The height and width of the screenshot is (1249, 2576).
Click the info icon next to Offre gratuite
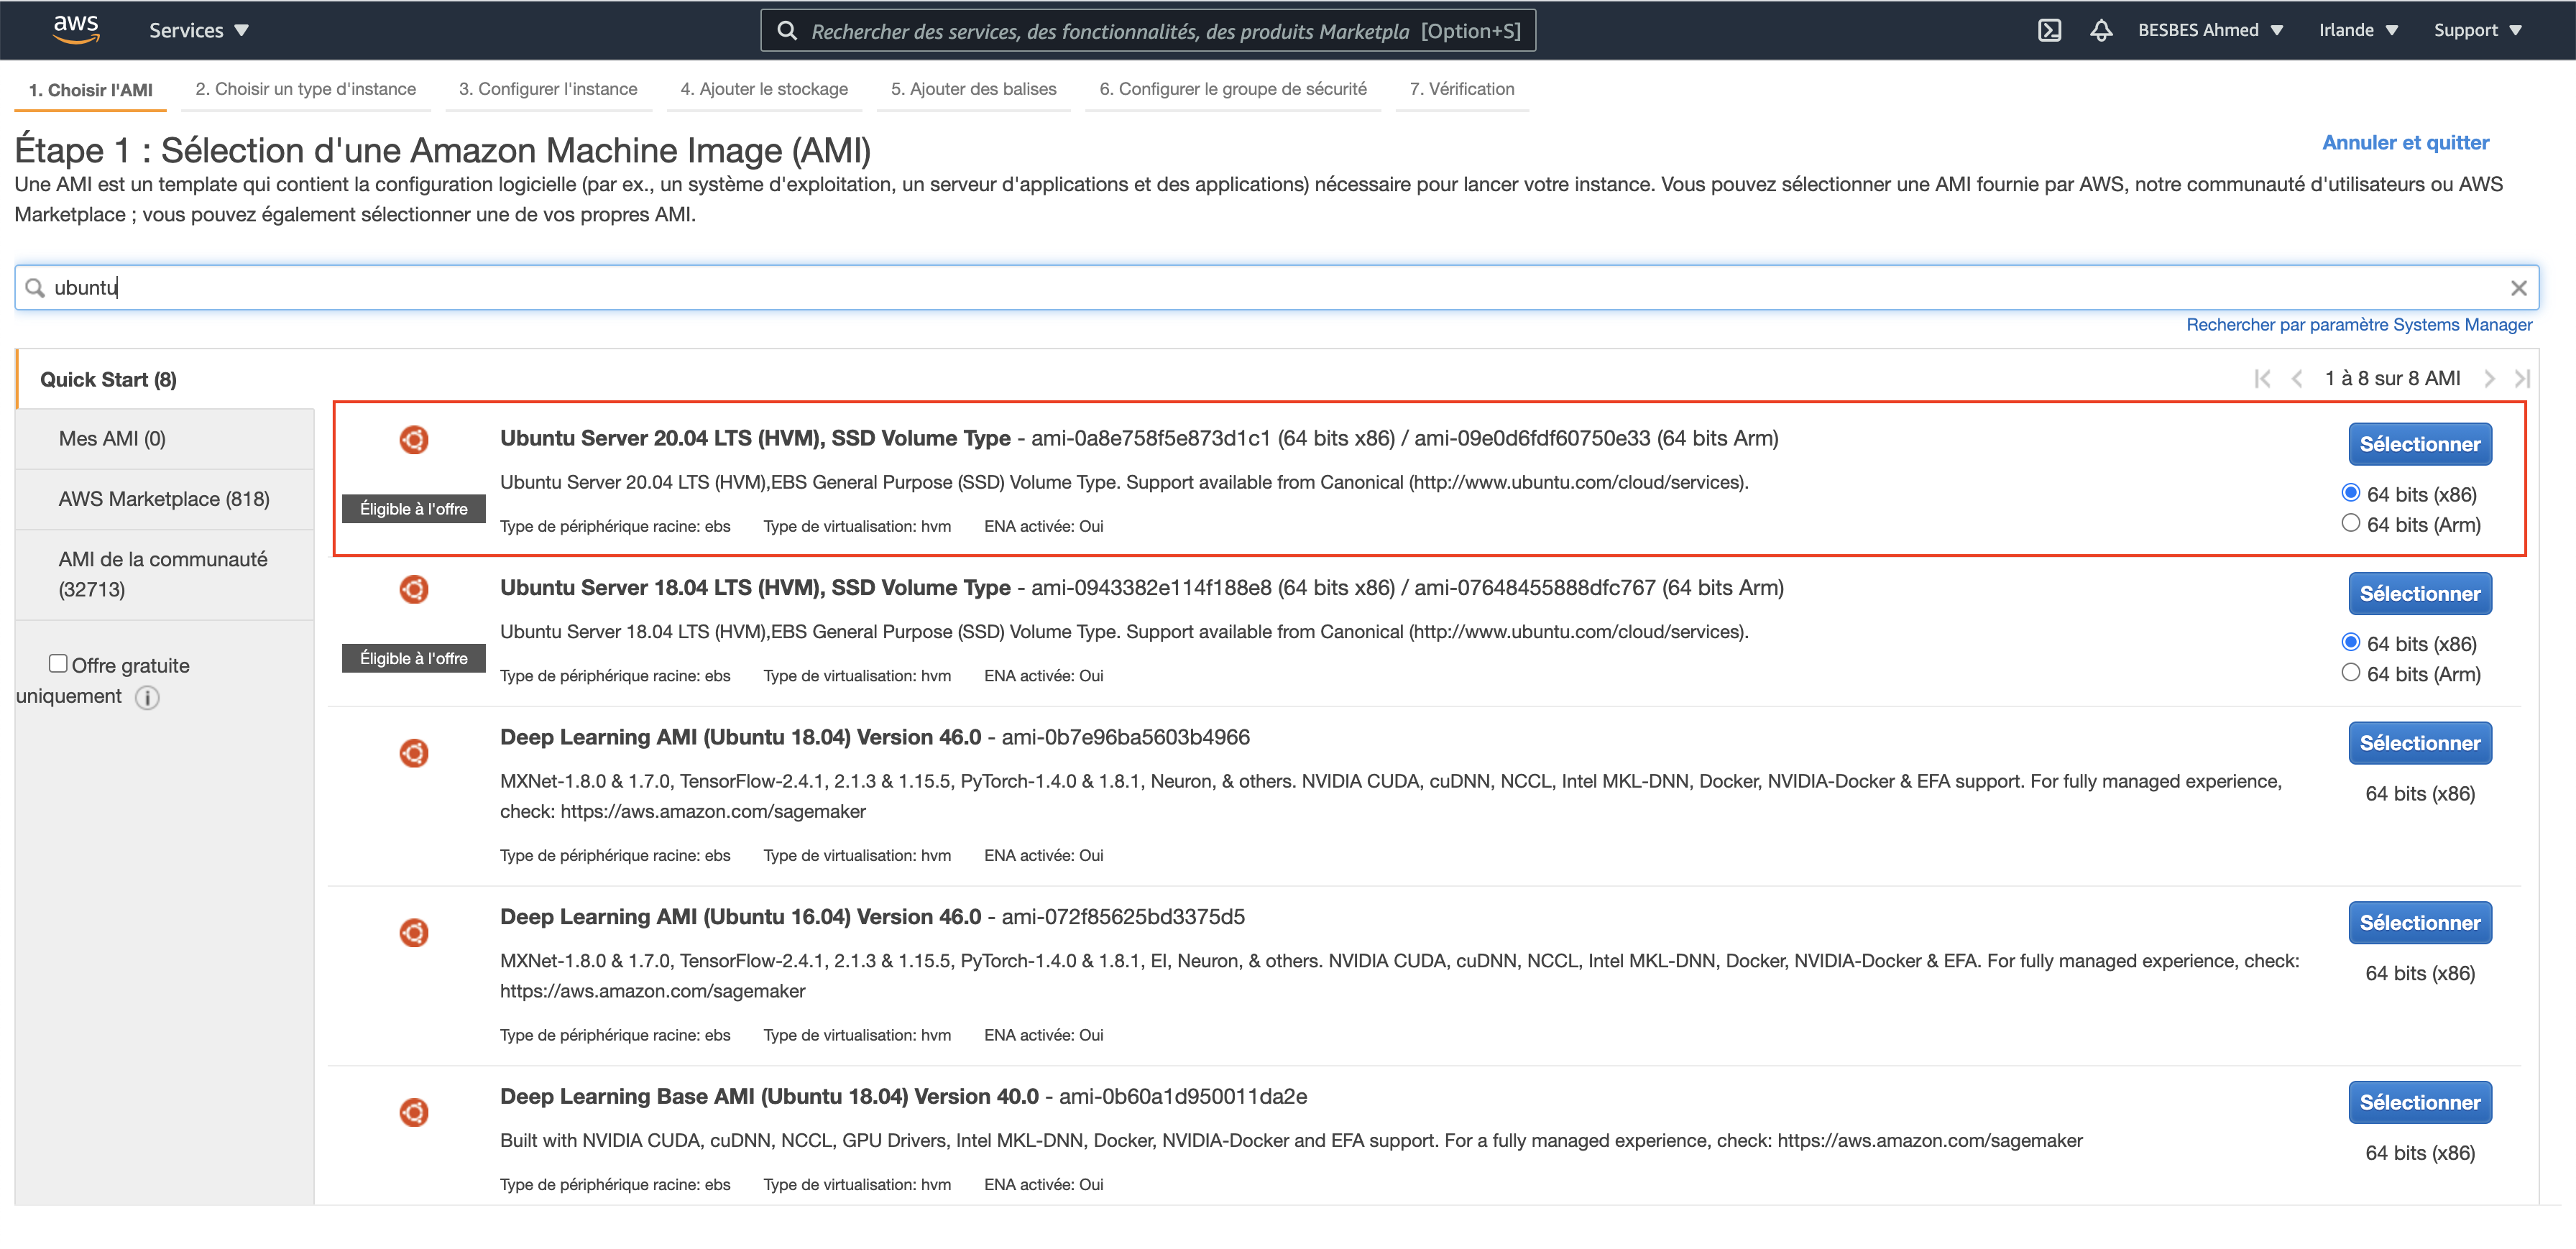[x=147, y=697]
